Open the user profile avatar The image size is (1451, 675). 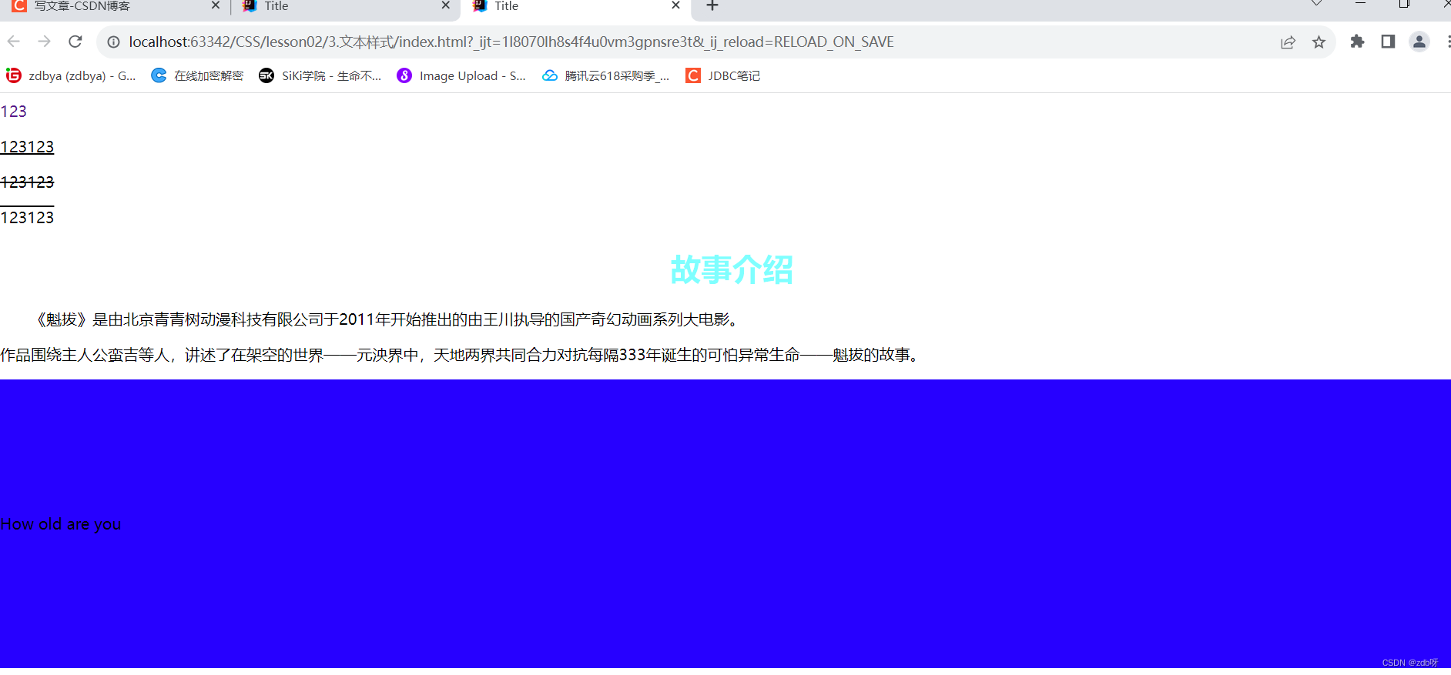coord(1419,42)
